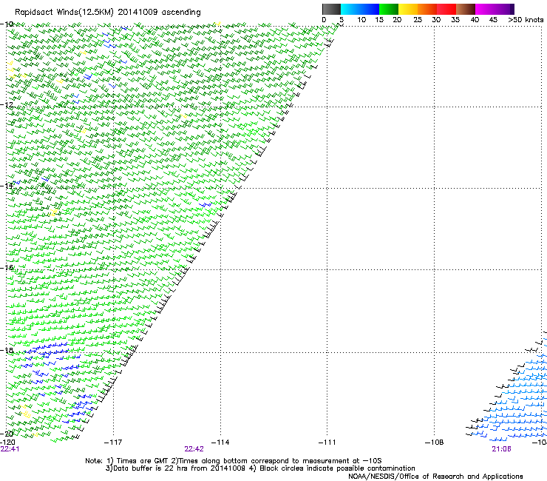Image resolution: width=547 pixels, height=481 pixels.
Task: Click the dark purple >50 knots swatch
Action: 512,9
